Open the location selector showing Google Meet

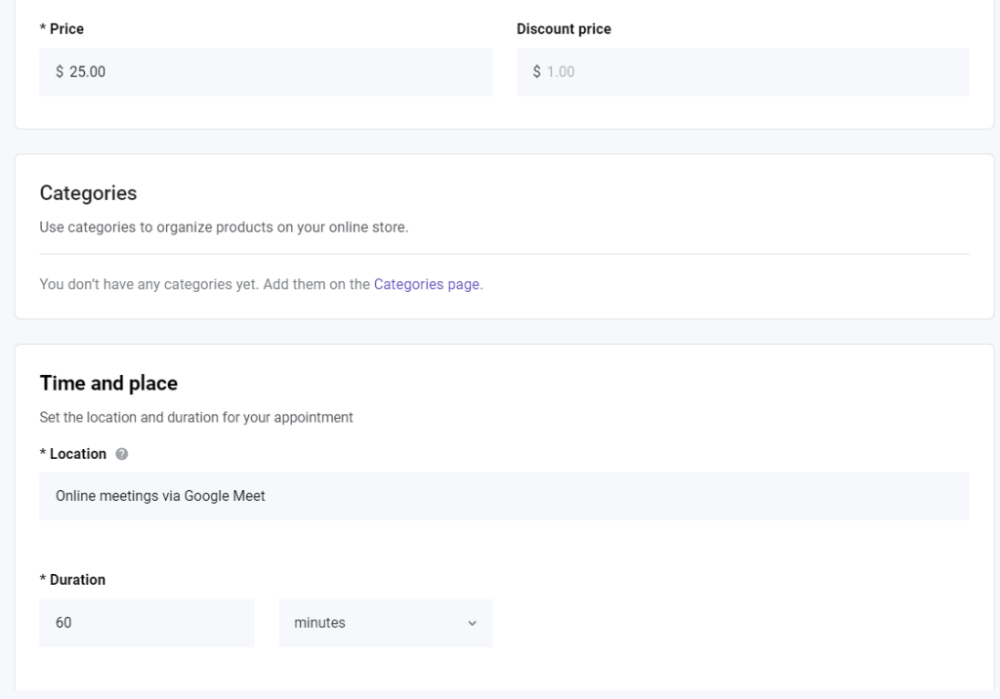pos(504,495)
